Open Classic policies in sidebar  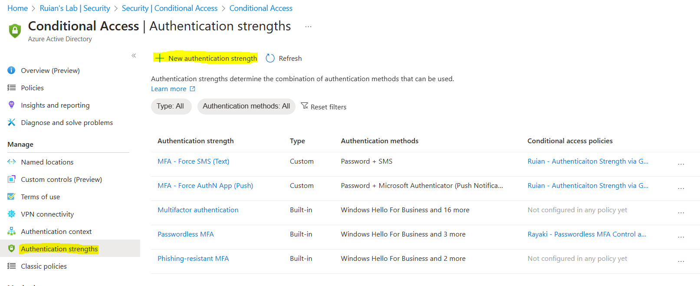tap(44, 266)
